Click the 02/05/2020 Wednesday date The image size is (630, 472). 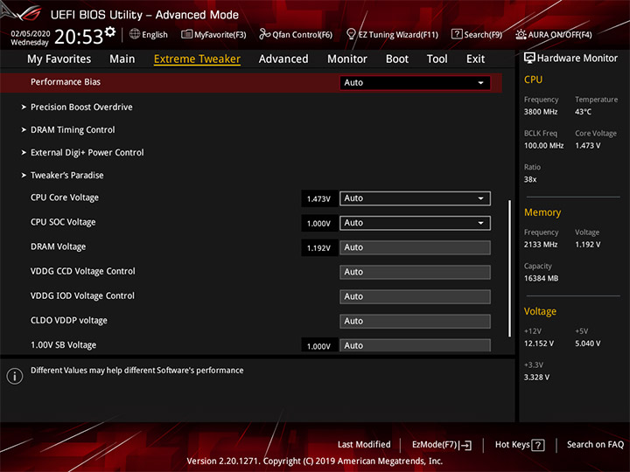pos(30,38)
